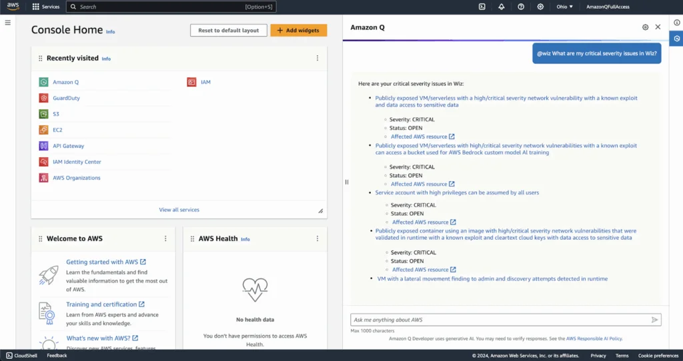Open What's new with AWS link

[102, 338]
